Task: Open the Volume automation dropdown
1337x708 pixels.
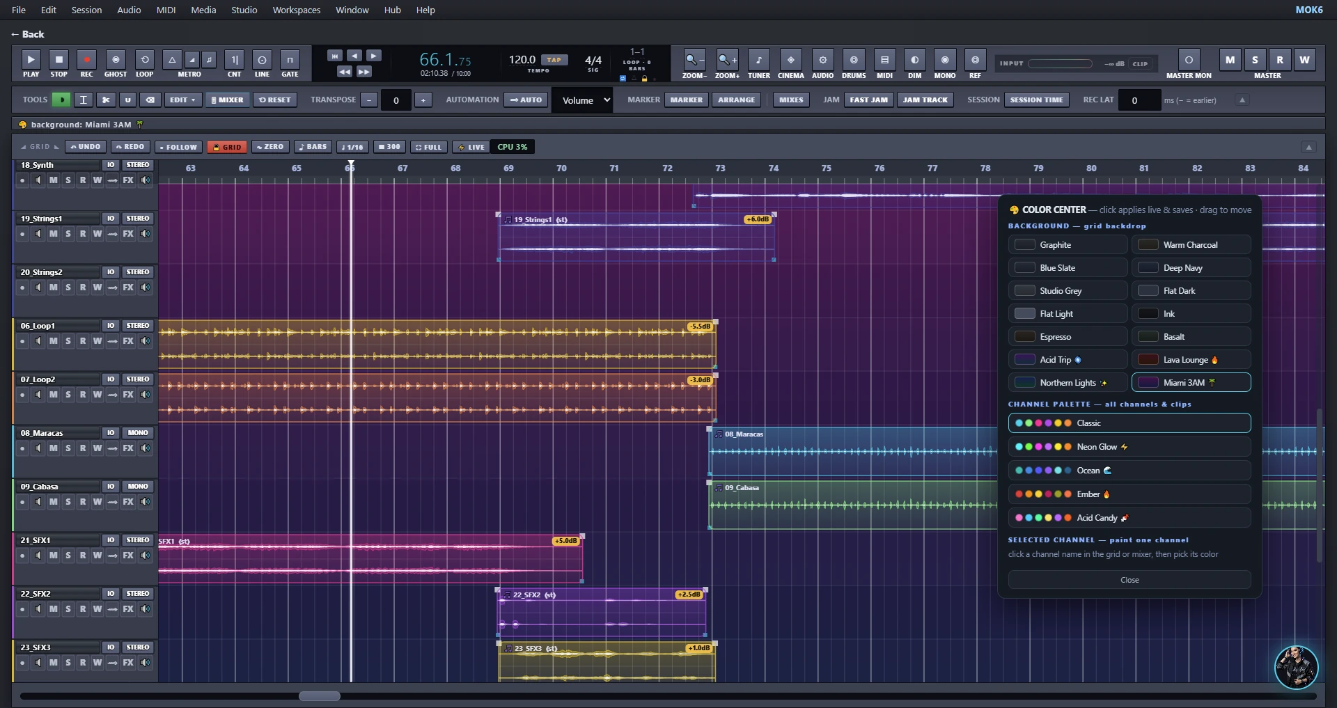Action: [x=584, y=100]
